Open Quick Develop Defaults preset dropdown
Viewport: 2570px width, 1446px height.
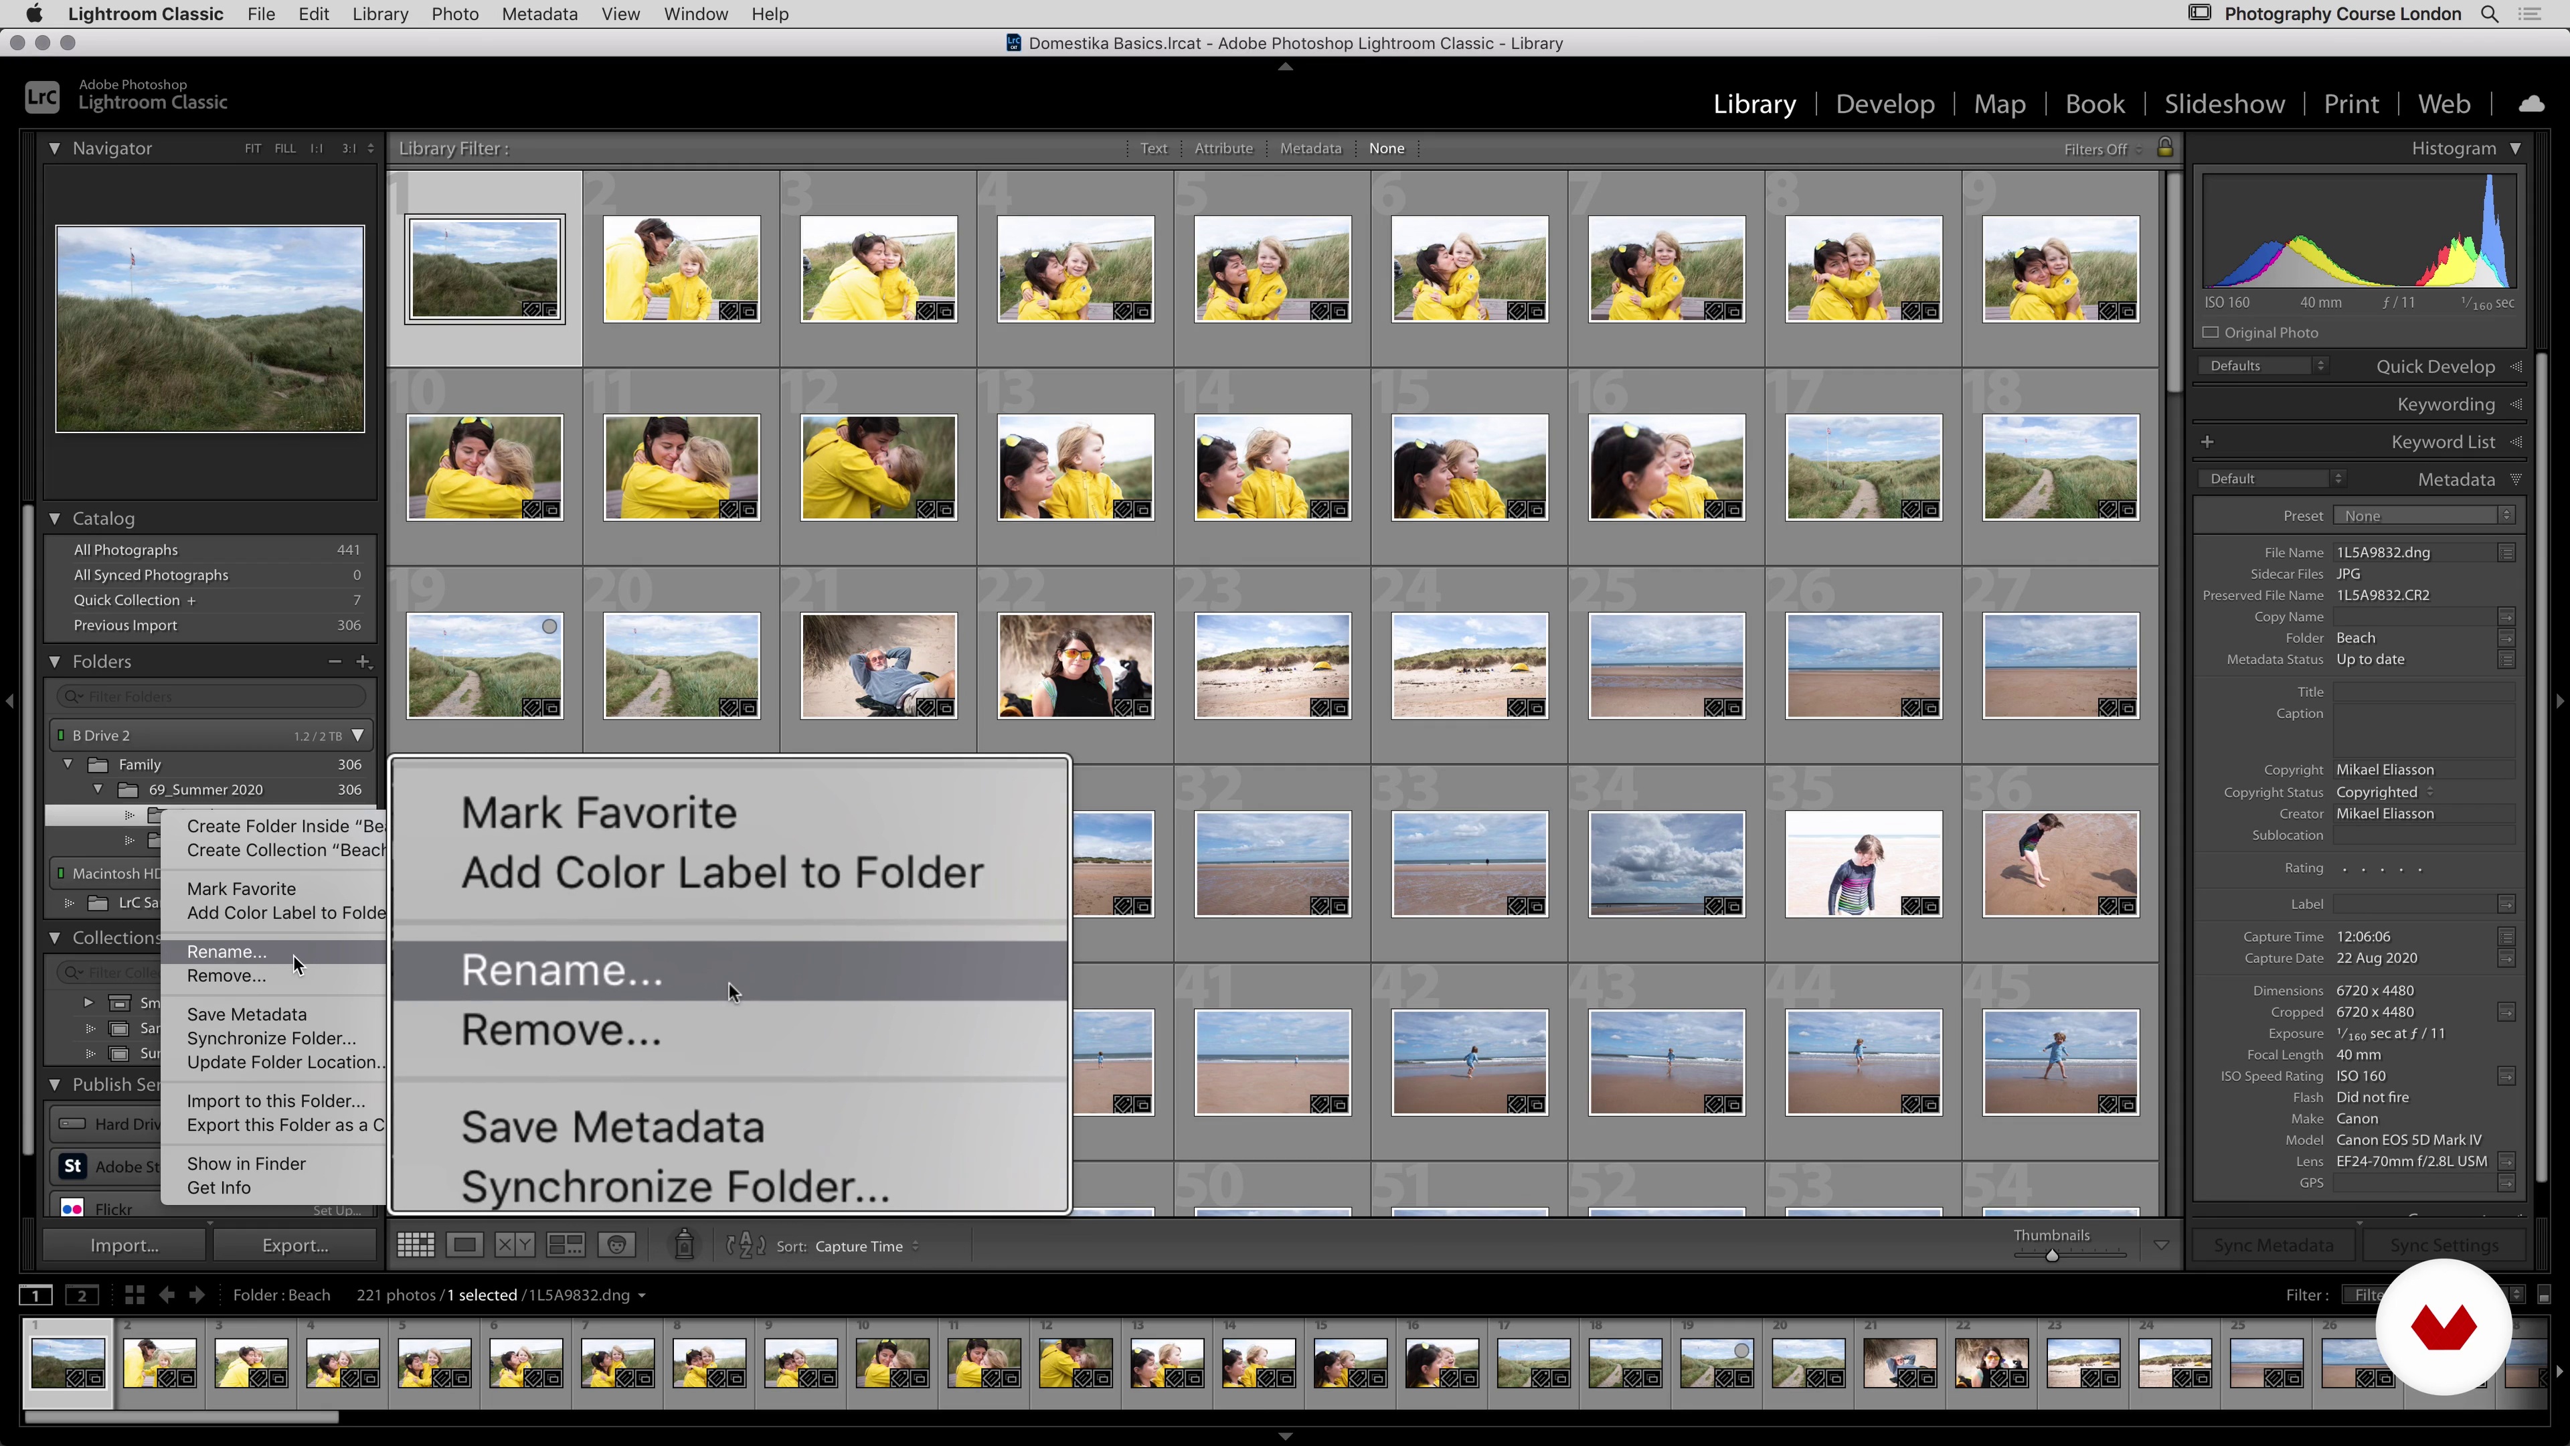click(2263, 366)
